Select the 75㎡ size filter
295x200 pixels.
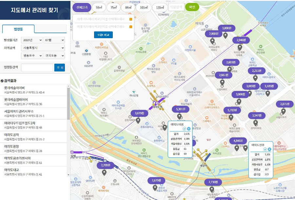[114, 8]
